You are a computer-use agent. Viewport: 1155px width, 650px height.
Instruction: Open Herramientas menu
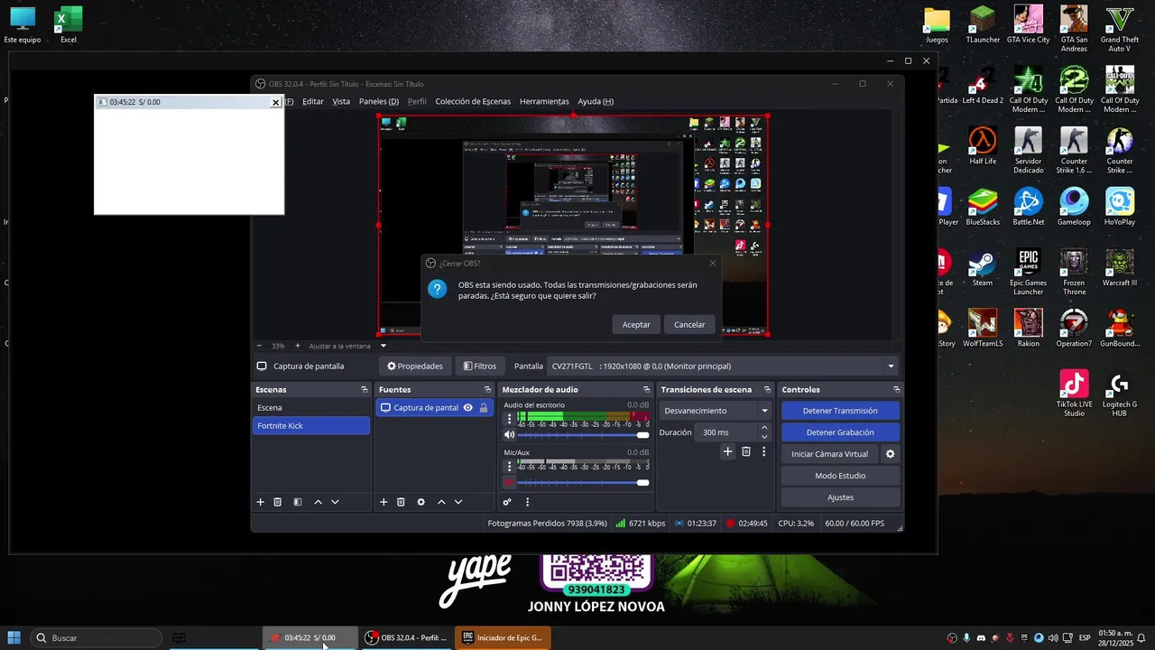[544, 101]
